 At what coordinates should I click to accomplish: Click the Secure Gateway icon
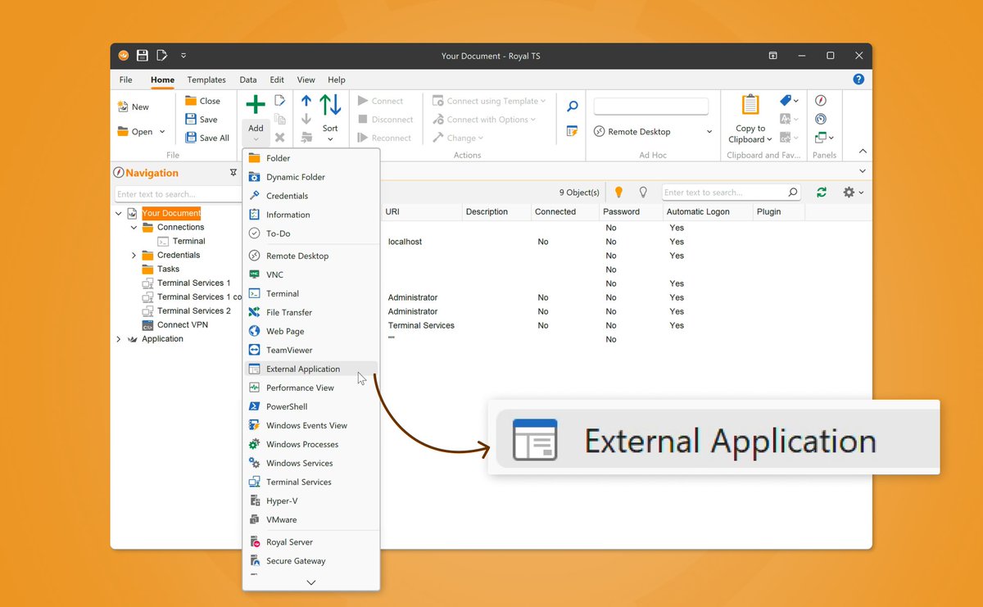coord(254,561)
